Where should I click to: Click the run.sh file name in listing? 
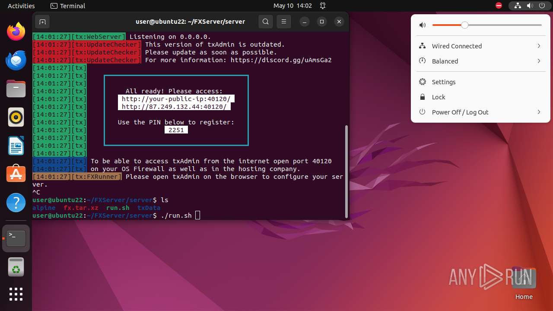pos(118,208)
